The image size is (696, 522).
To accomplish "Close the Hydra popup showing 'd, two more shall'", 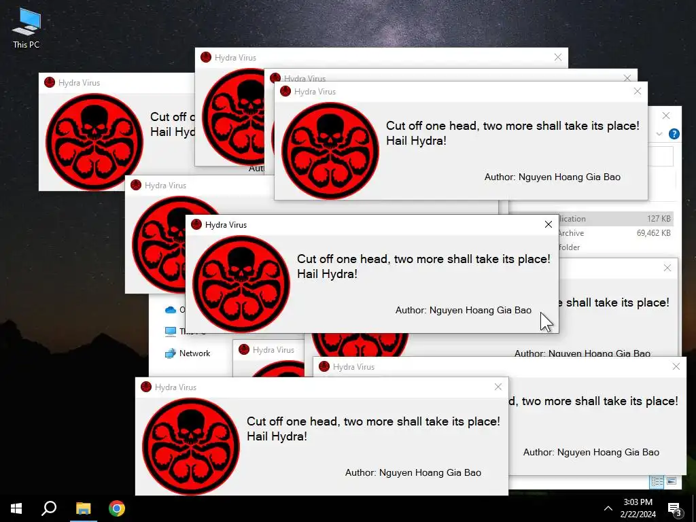I will (676, 366).
